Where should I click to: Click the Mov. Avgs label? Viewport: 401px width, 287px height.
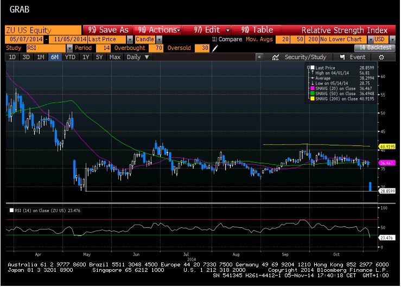(259, 40)
